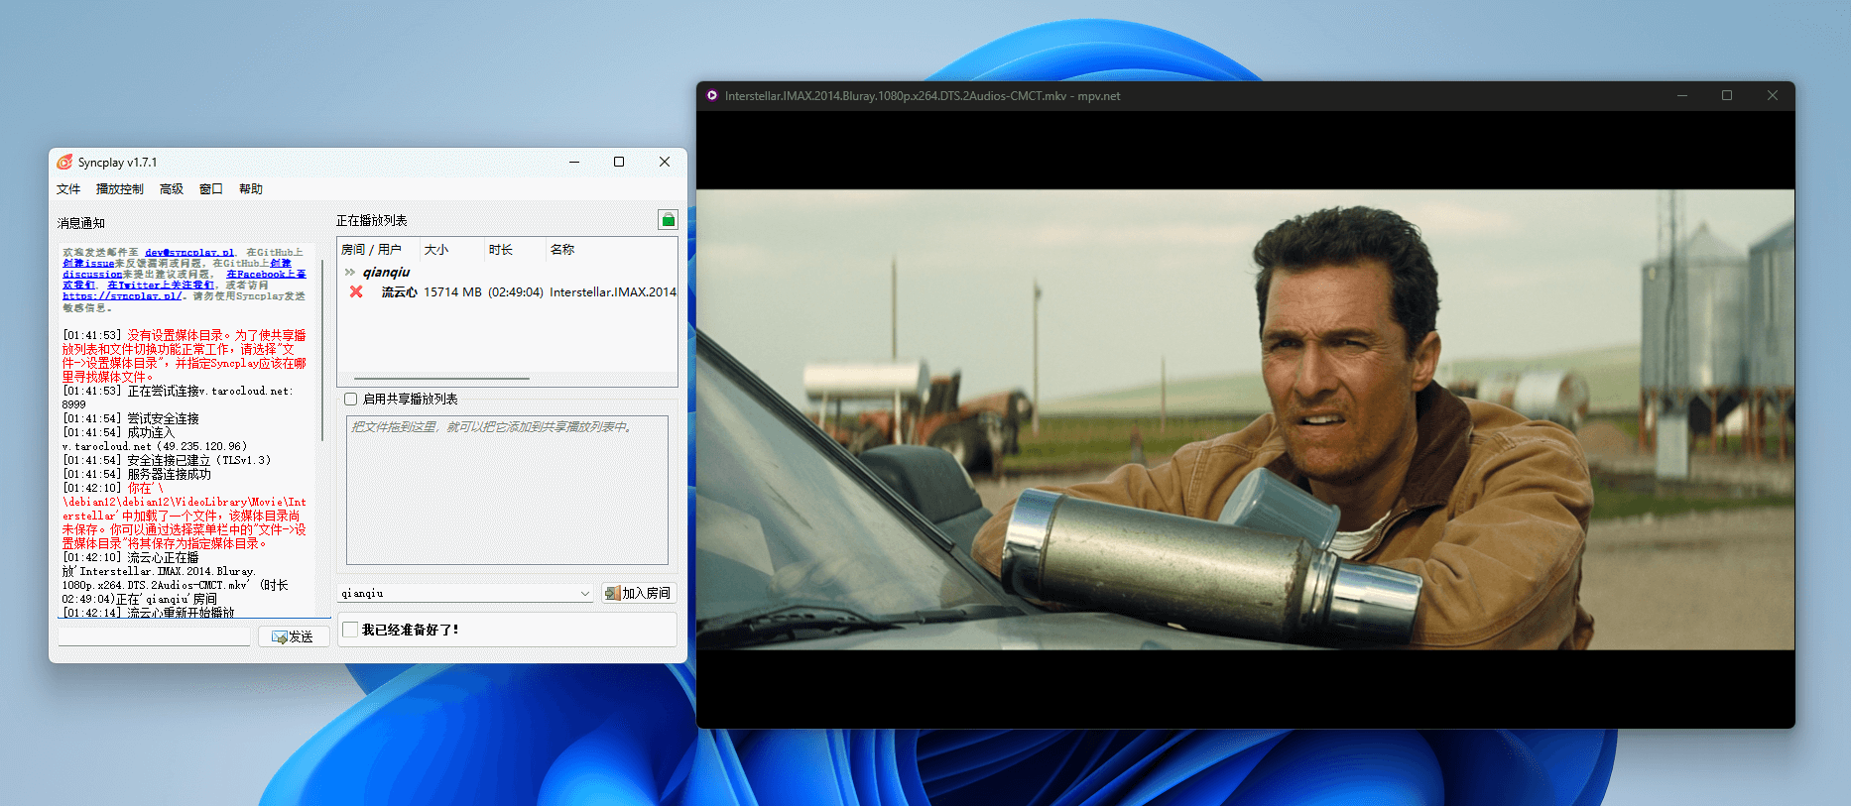Maximize the mpv.net window

tap(1727, 96)
